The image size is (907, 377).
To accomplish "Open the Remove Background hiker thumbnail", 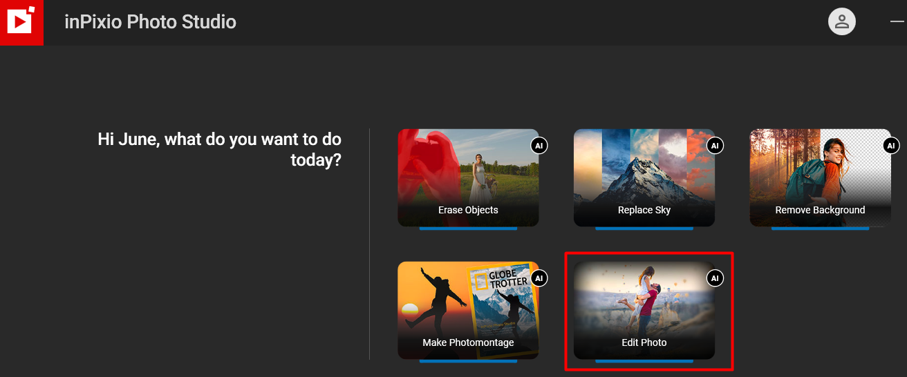I will tap(821, 177).
